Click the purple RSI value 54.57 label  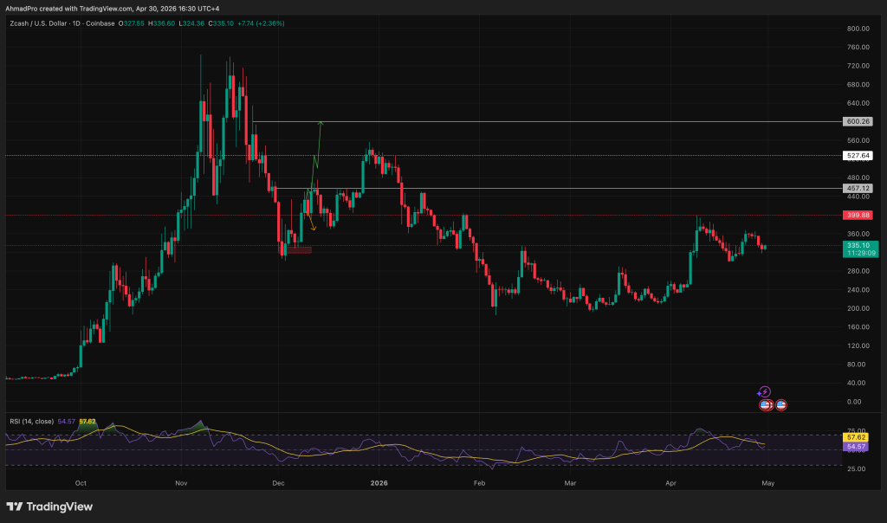coord(857,447)
